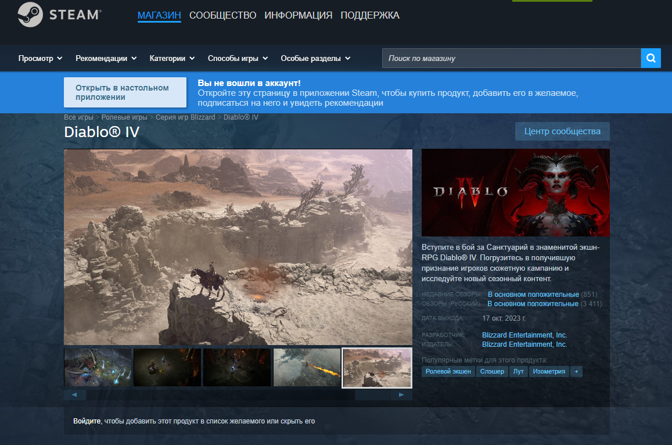Expand the Особые разделы dropdown
This screenshot has width=672, height=445.
click(x=315, y=58)
